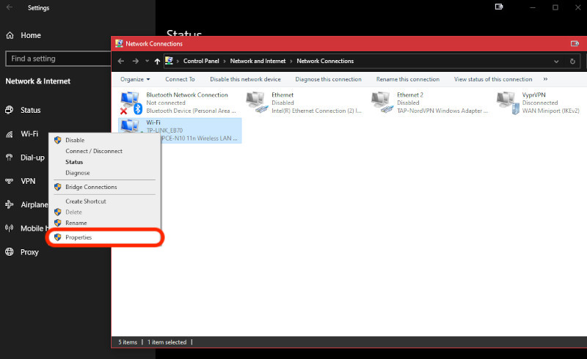Click 'WAN Miniport (IKEv2)' text
The height and width of the screenshot is (359, 587).
click(551, 111)
